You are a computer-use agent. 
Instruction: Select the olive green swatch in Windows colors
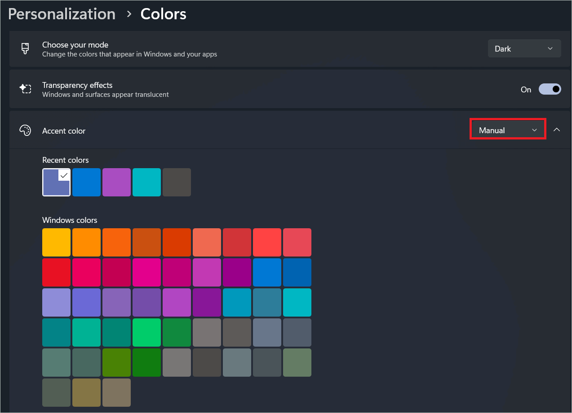(x=116, y=362)
